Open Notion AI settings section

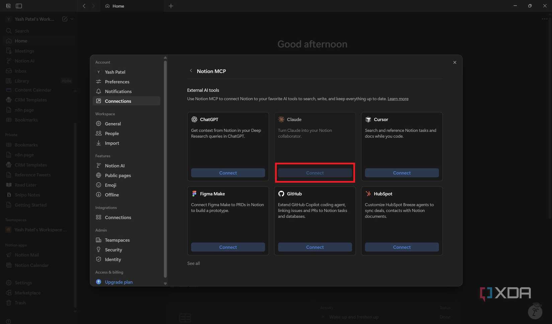coord(114,166)
